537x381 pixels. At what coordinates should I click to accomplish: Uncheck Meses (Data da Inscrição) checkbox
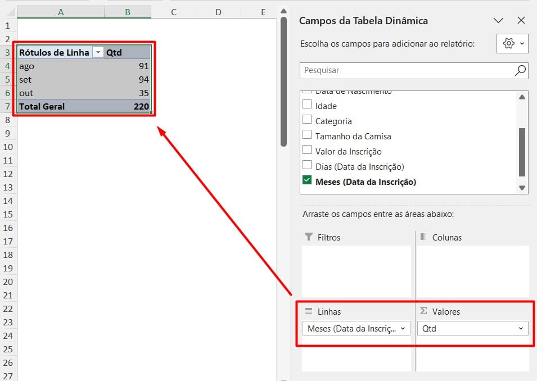coord(307,181)
